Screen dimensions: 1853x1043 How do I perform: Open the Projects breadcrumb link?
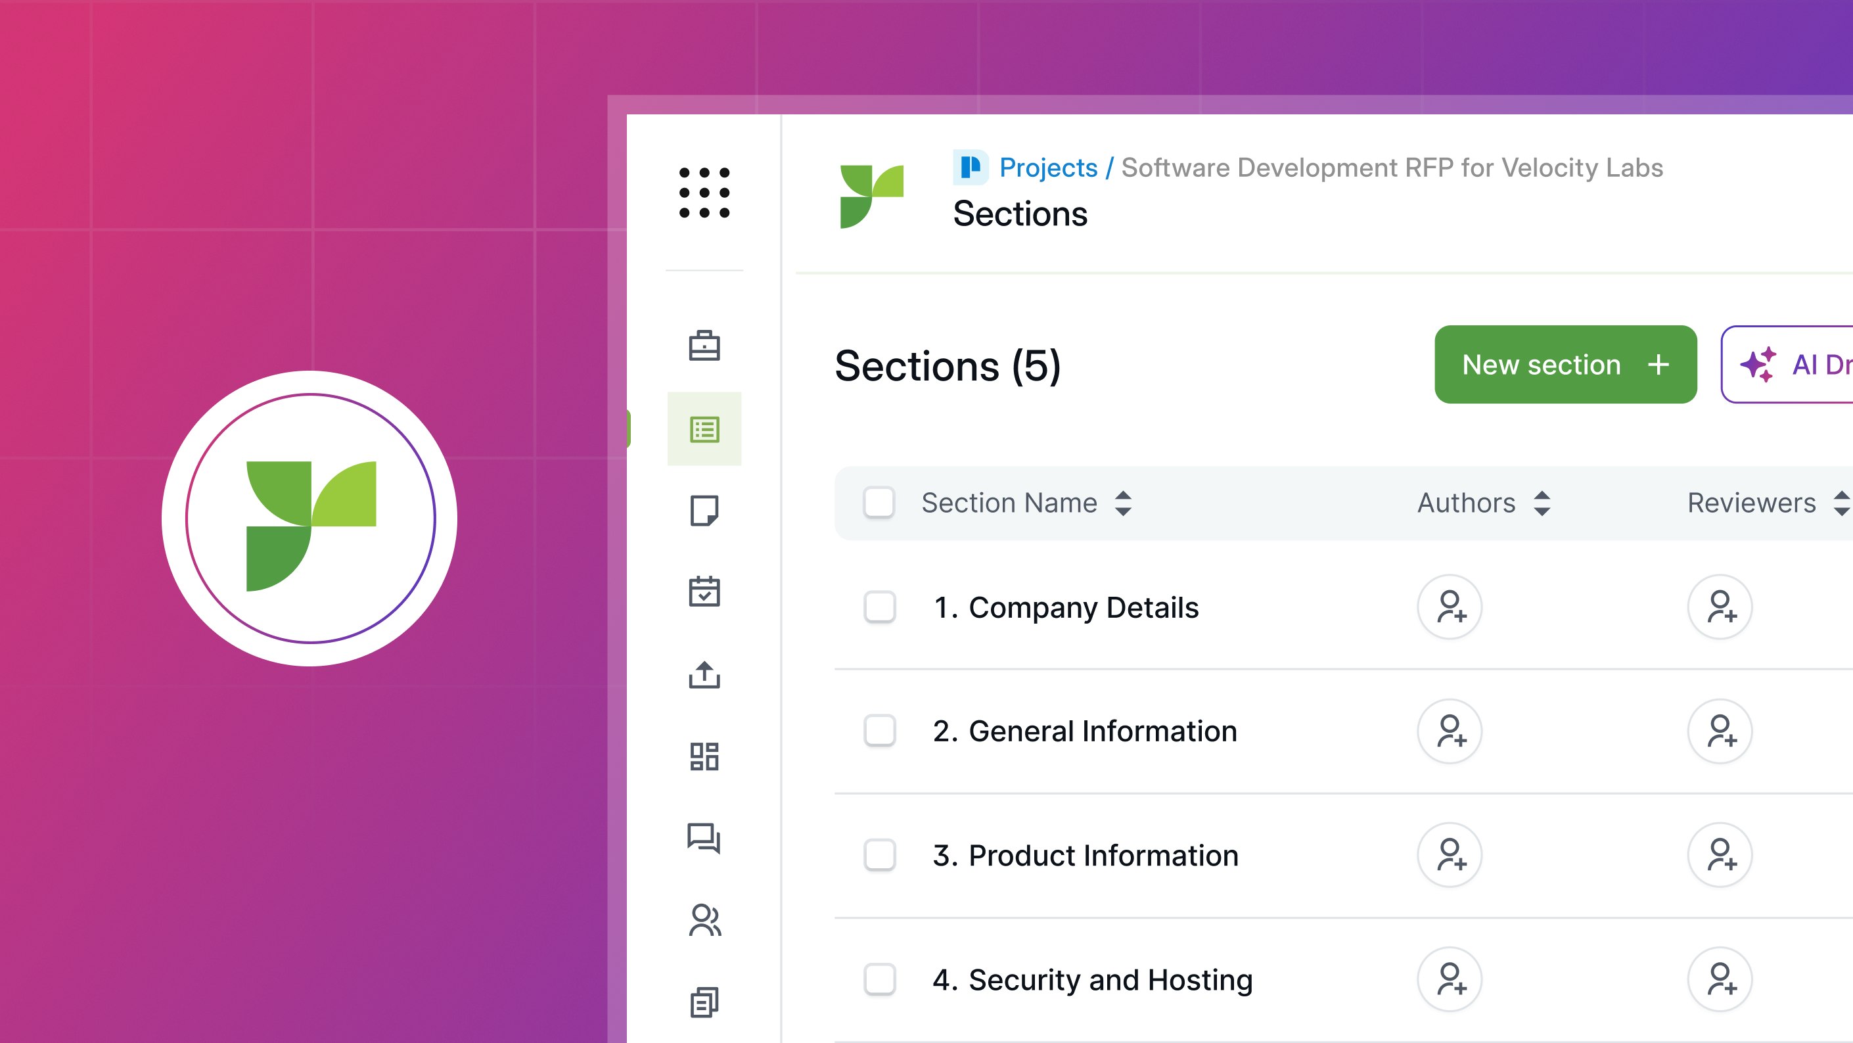coord(1047,168)
